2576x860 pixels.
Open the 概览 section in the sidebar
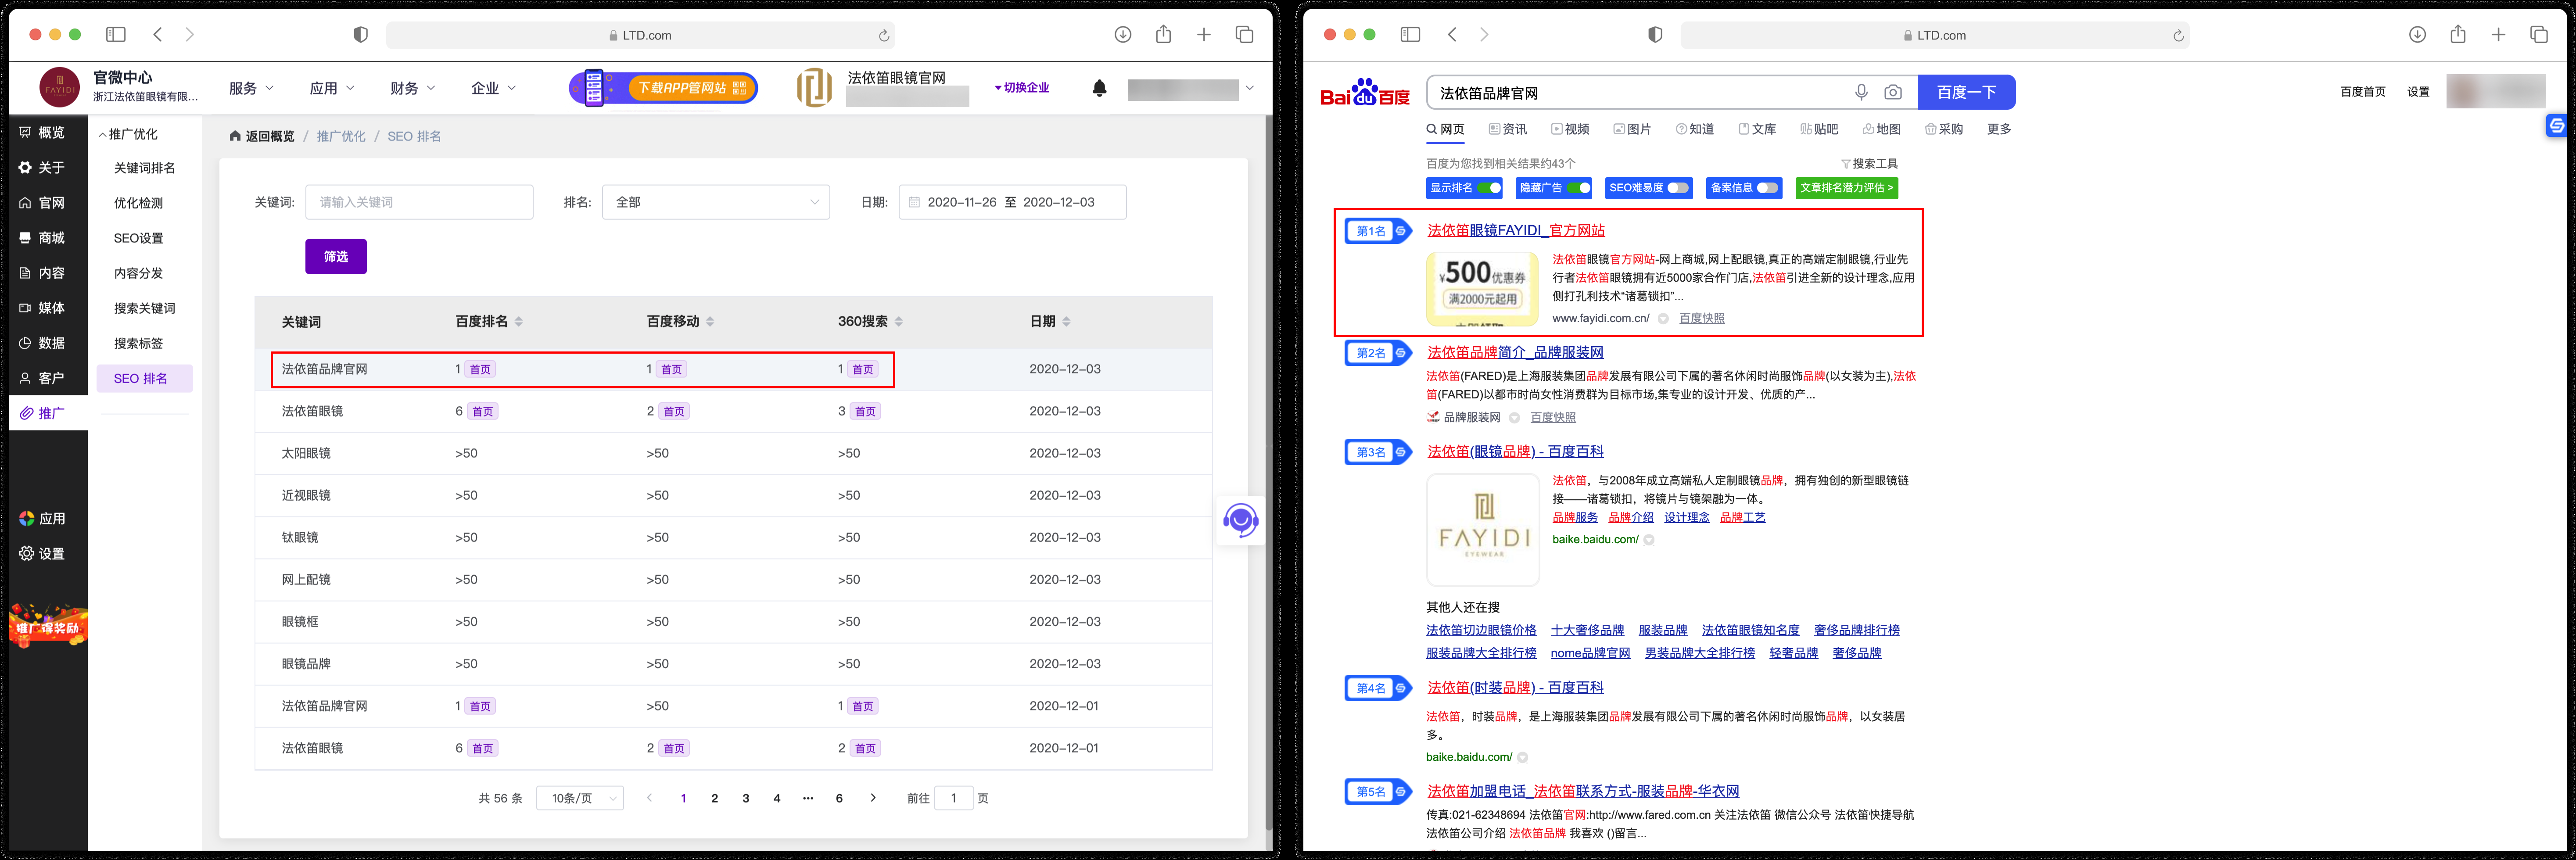pos(47,132)
